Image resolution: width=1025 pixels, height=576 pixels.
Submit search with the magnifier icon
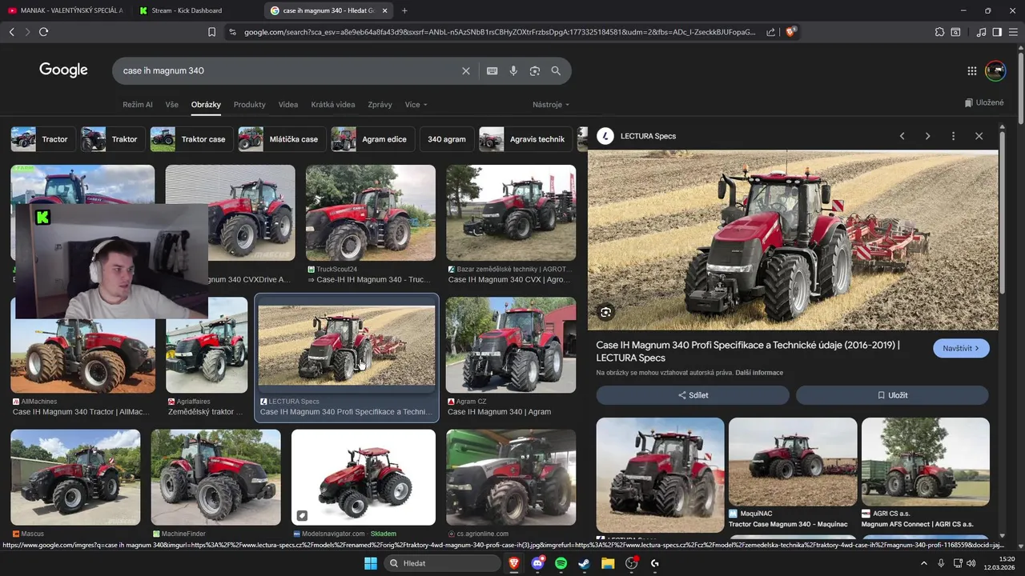coord(556,70)
